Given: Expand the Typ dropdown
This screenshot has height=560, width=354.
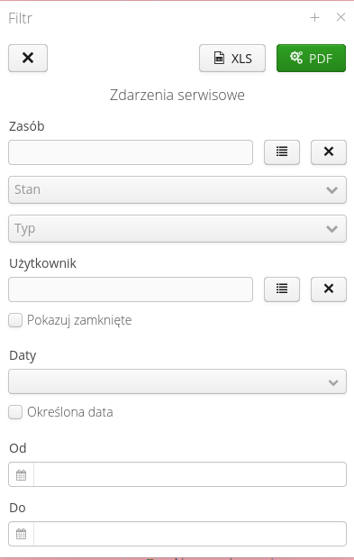Looking at the screenshot, I should (177, 228).
